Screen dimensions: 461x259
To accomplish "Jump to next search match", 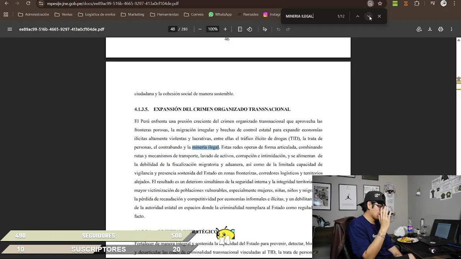I will (x=369, y=16).
